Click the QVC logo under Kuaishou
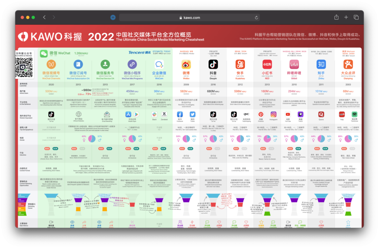The image size is (379, 248). pyautogui.click(x=246, y=114)
